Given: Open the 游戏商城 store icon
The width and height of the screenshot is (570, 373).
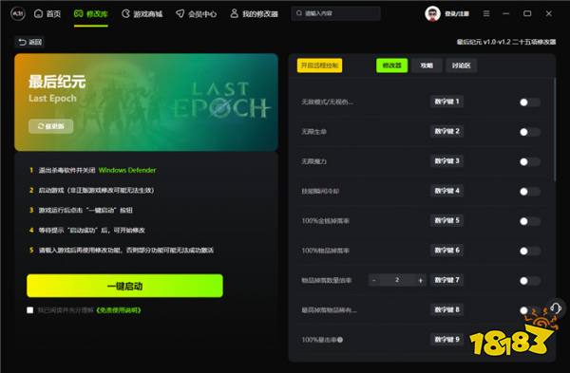Looking at the screenshot, I should pos(125,14).
